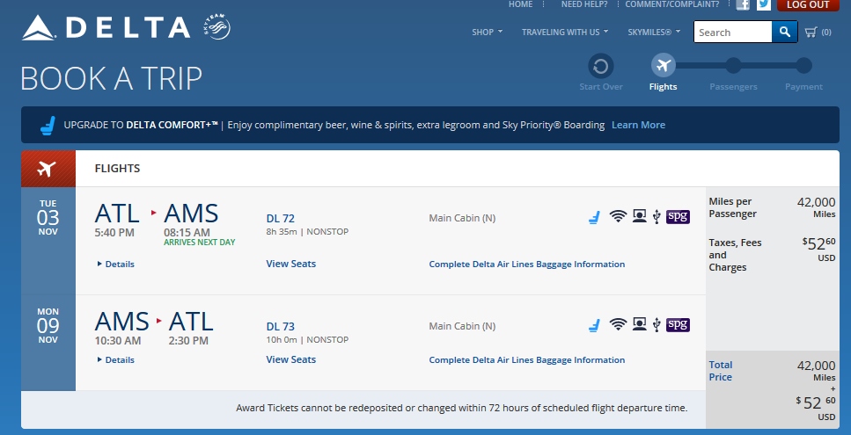
Task: Click the seat icon on DL 73 row
Action: (594, 325)
